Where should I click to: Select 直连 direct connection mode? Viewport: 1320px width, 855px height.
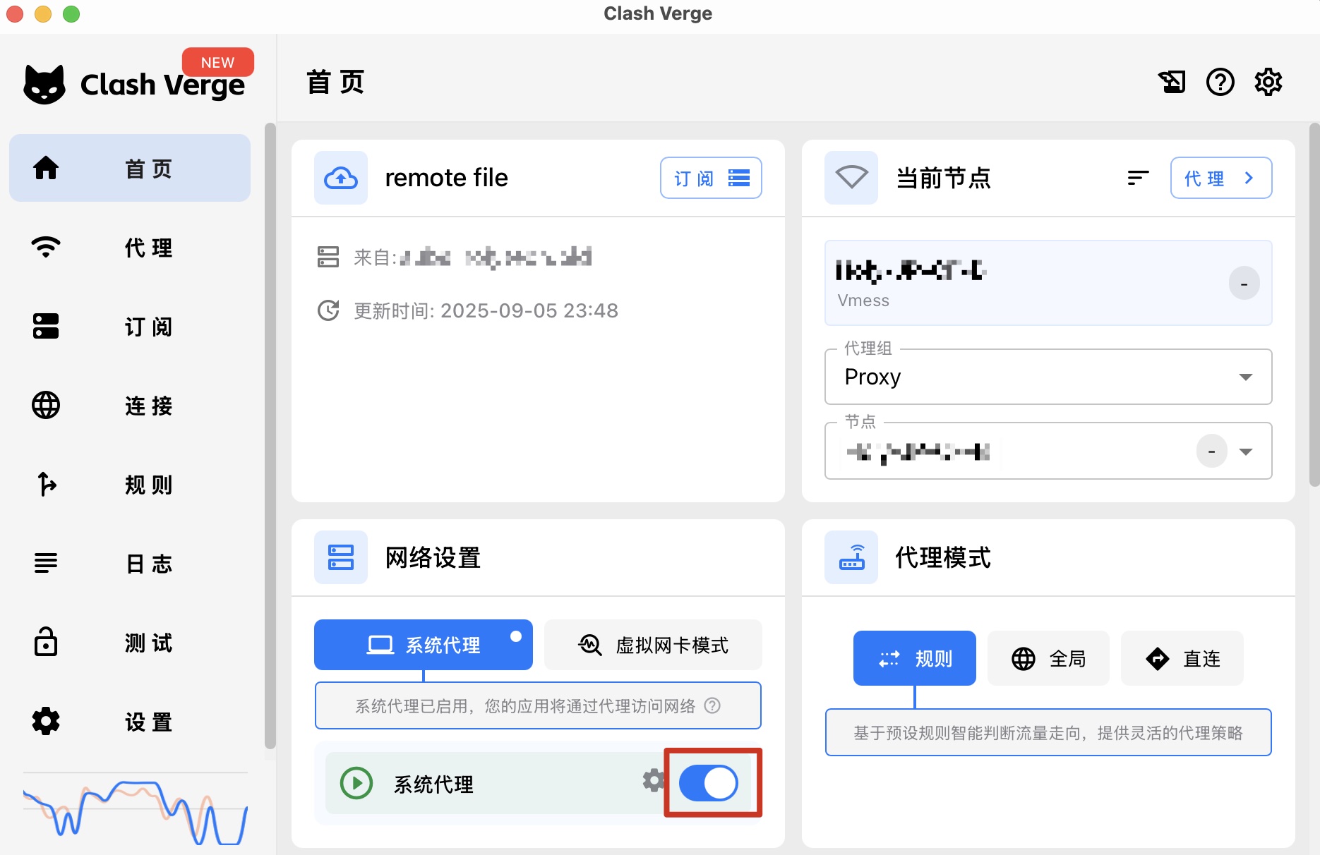pyautogui.click(x=1182, y=659)
